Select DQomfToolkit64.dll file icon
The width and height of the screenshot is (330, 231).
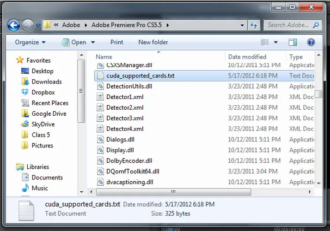point(100,172)
